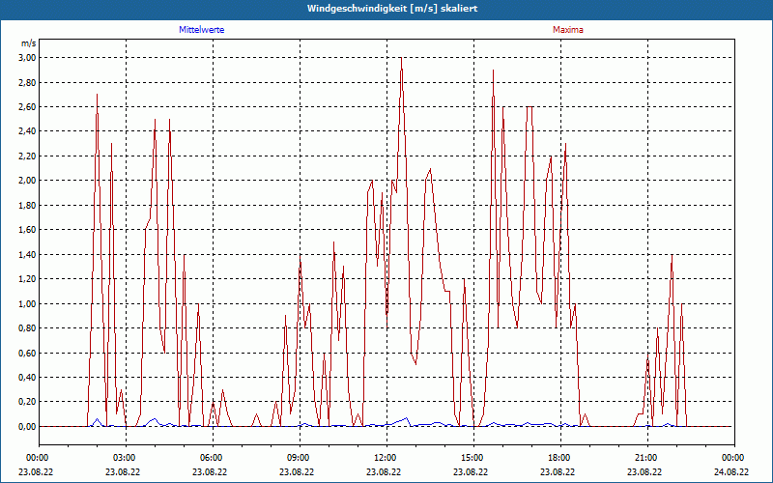Click the 1,60 y-axis value
This screenshot has width=773, height=483.
click(28, 230)
